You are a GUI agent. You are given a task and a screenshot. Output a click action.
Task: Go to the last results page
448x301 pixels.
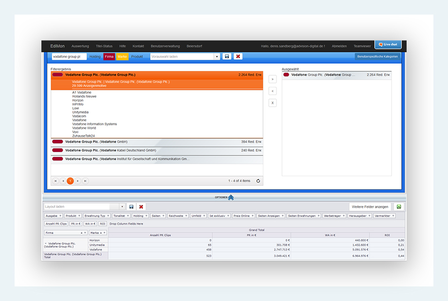point(85,181)
